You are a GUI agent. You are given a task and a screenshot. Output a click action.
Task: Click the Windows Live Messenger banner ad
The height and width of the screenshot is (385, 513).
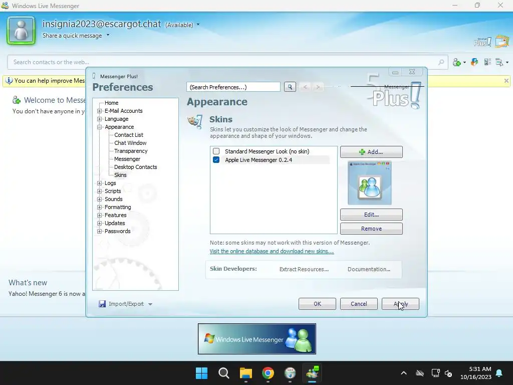[257, 339]
